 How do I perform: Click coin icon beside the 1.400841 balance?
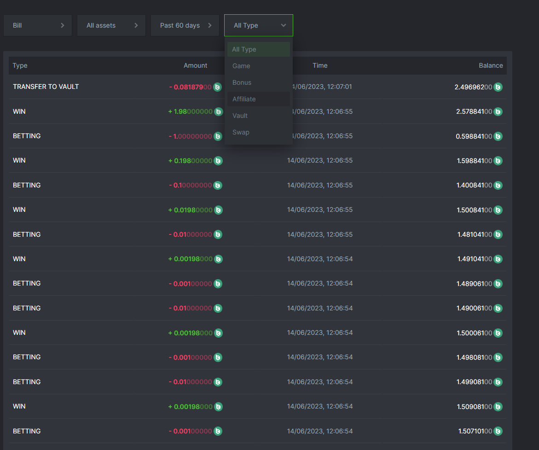pos(498,185)
